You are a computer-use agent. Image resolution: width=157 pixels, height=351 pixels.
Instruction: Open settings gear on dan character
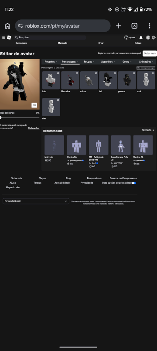pyautogui.click(x=58, y=100)
